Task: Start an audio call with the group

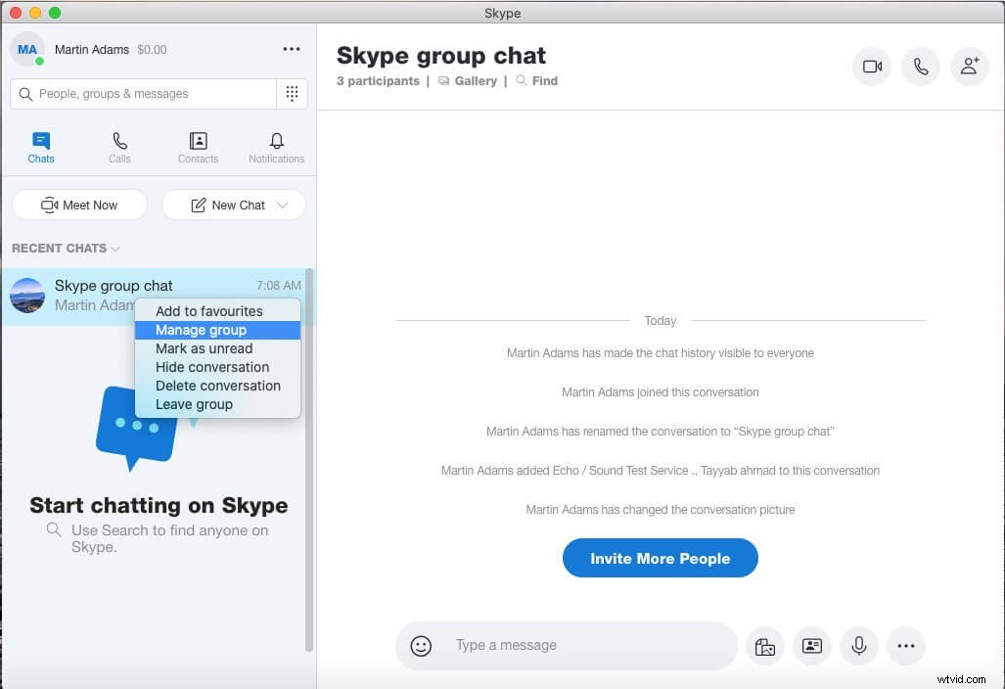Action: coord(920,66)
